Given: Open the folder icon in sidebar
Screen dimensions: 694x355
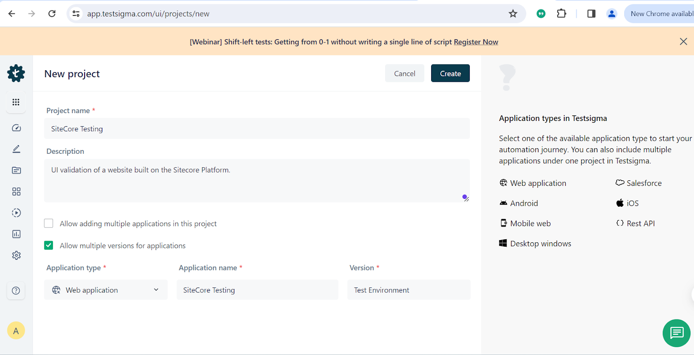Looking at the screenshot, I should coord(16,170).
